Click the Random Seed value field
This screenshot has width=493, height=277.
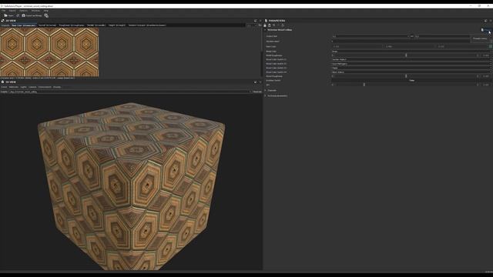pos(401,41)
